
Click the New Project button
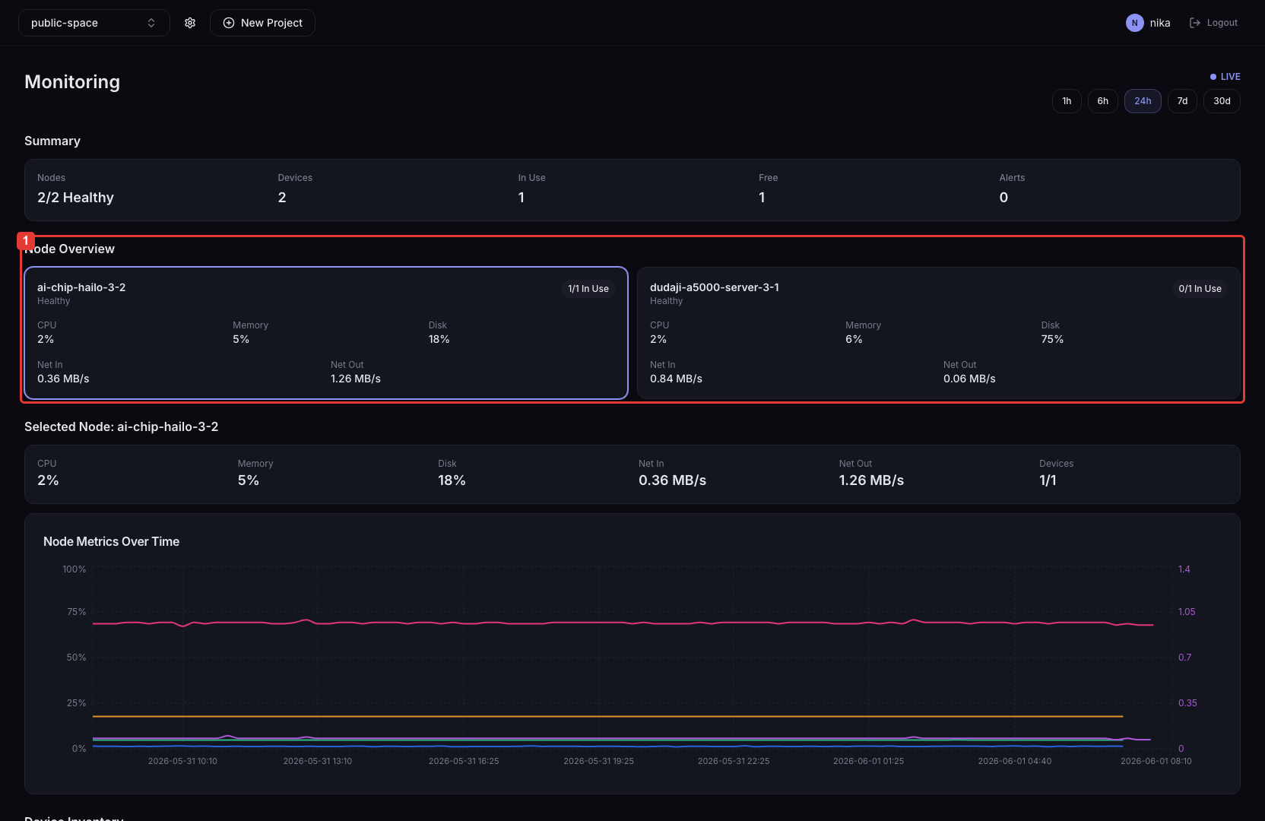[x=262, y=23]
